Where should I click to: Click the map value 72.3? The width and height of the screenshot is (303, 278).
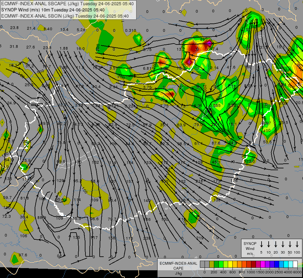coord(6,217)
